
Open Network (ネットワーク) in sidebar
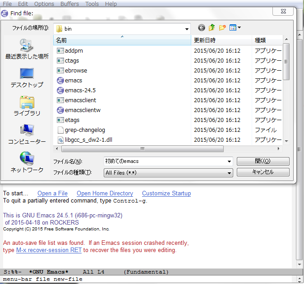pos(27,162)
